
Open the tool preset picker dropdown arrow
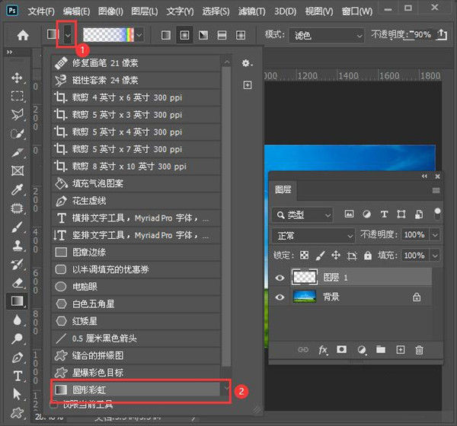tap(69, 35)
